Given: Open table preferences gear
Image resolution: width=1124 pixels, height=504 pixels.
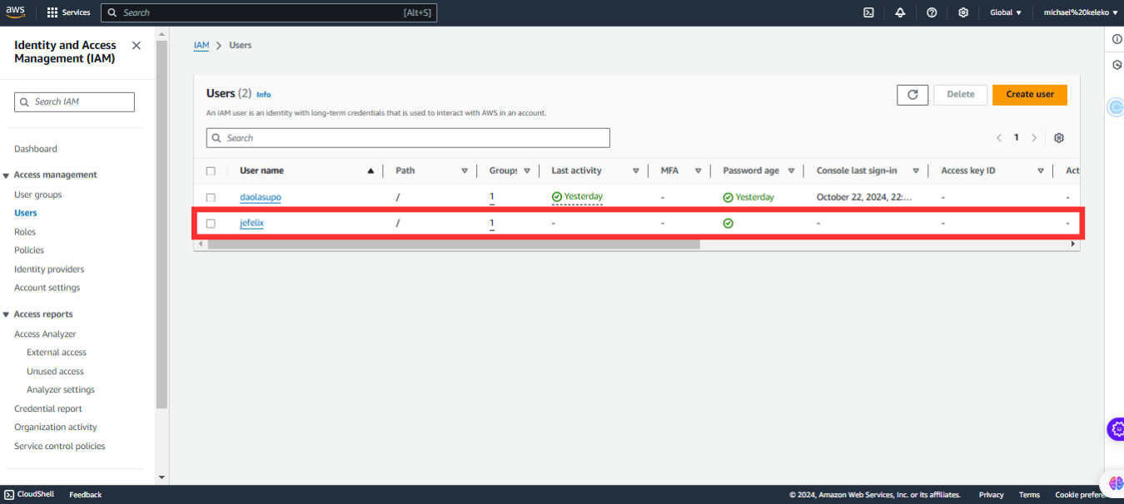Looking at the screenshot, I should click(1059, 138).
